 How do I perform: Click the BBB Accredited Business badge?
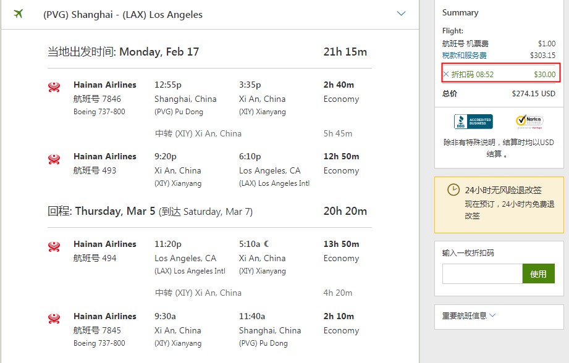pyautogui.click(x=473, y=122)
